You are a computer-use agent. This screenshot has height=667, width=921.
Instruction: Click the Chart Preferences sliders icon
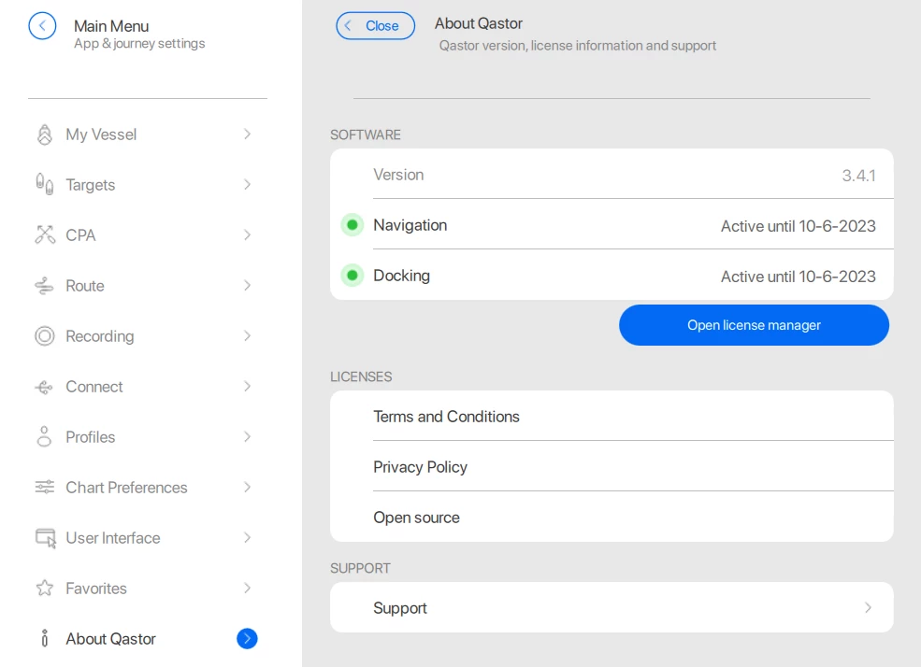point(44,487)
